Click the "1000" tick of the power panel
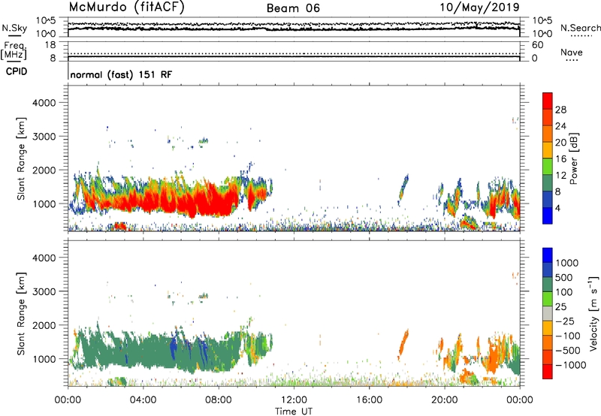 pyautogui.click(x=44, y=203)
